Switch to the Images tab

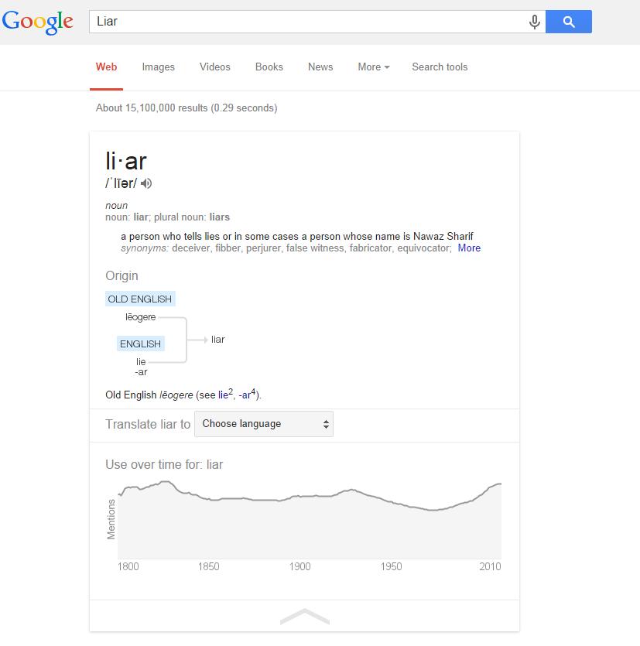pos(158,67)
